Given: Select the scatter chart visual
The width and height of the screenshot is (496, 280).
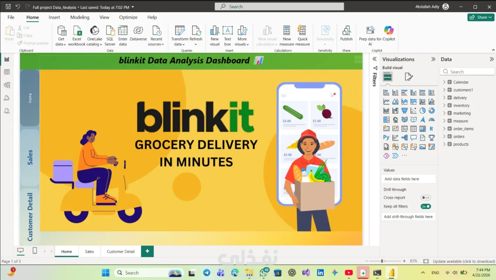Looking at the screenshot, I should click(413, 111).
